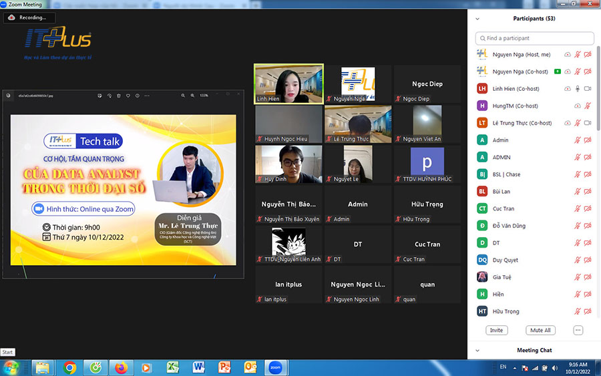Click the three-dot menu in photo viewer

pyautogui.click(x=147, y=96)
